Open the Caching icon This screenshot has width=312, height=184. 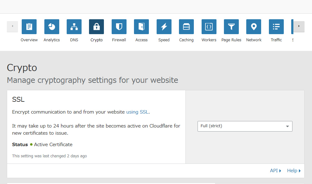coord(186,27)
